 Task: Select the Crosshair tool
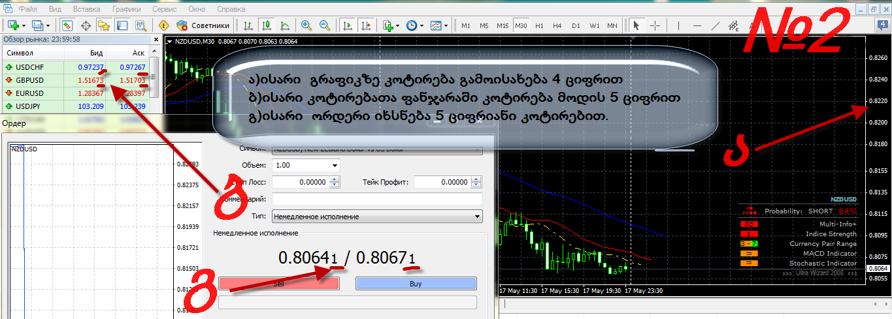point(655,25)
